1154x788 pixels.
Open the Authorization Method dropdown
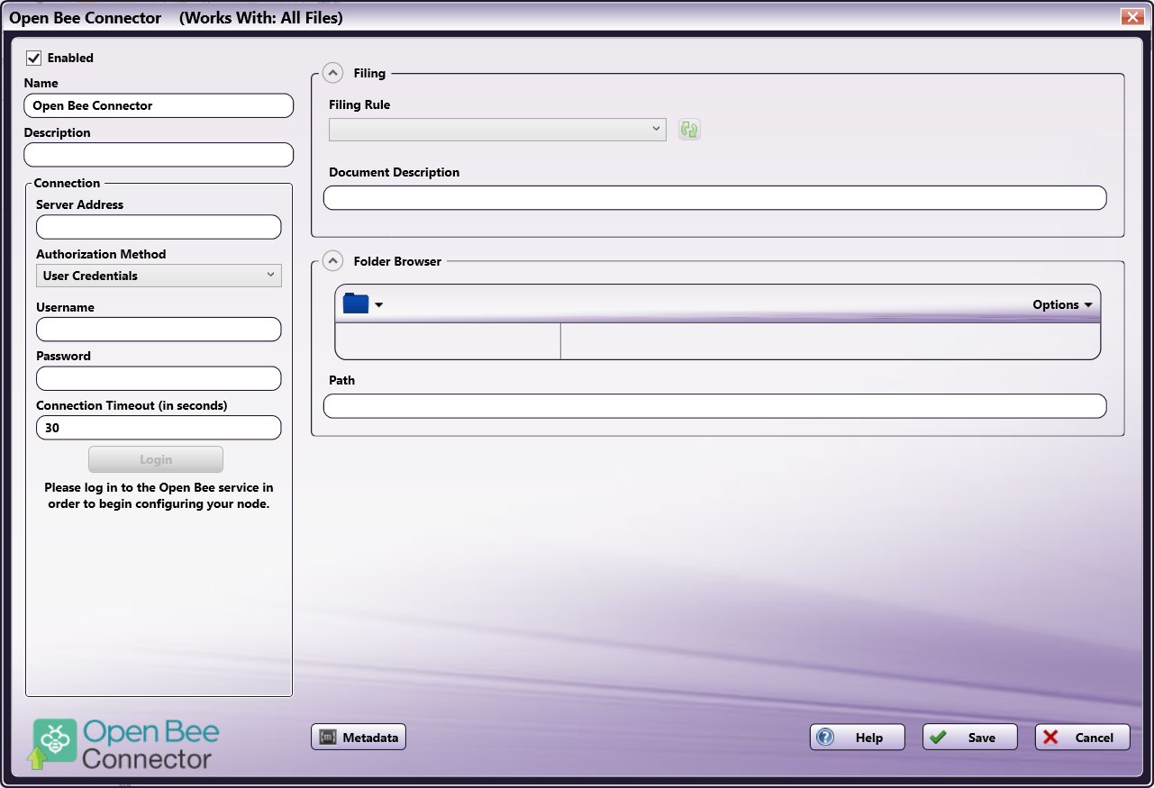point(159,276)
